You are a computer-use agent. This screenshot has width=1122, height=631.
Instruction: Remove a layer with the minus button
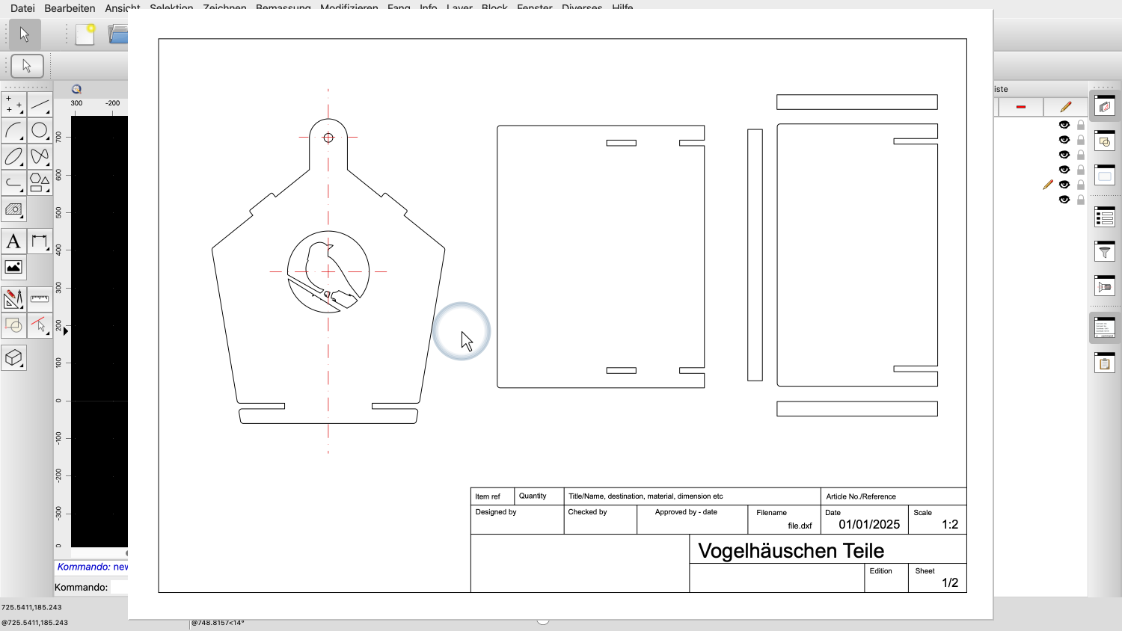(1020, 106)
